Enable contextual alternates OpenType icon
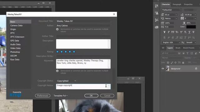 coord(169,37)
